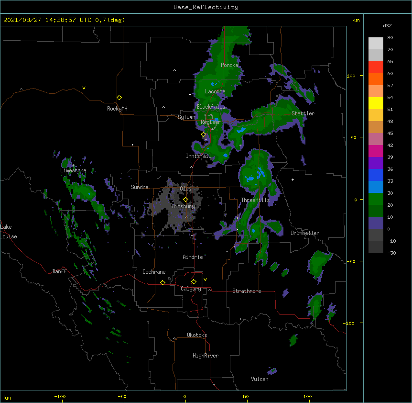Click the Didsbury city label
This screenshot has width=412, height=403.
pos(184,206)
